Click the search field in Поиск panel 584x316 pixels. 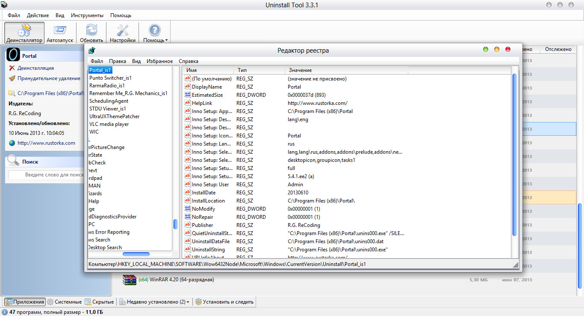47,175
